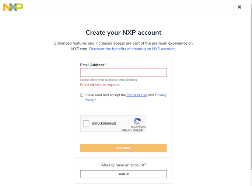This screenshot has height=186, width=252.
Task: Click the Email Address field label
Action: pos(93,65)
